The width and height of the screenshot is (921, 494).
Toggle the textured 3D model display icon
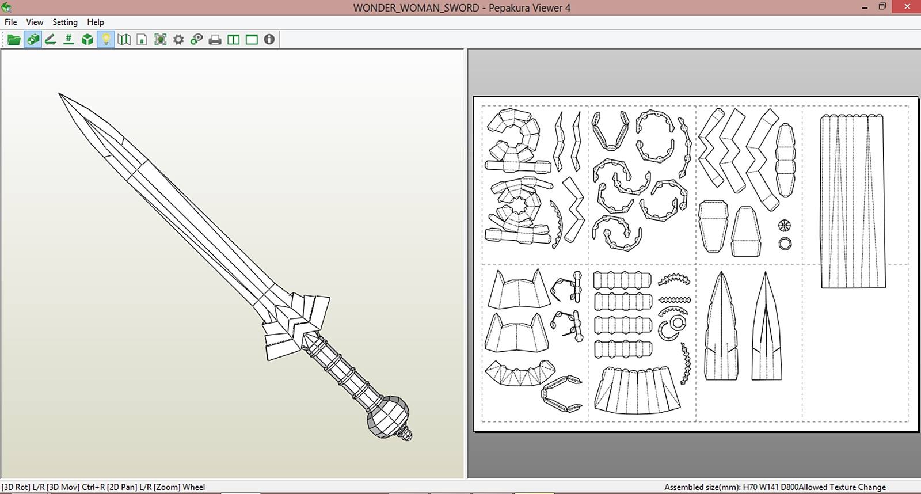pos(33,40)
